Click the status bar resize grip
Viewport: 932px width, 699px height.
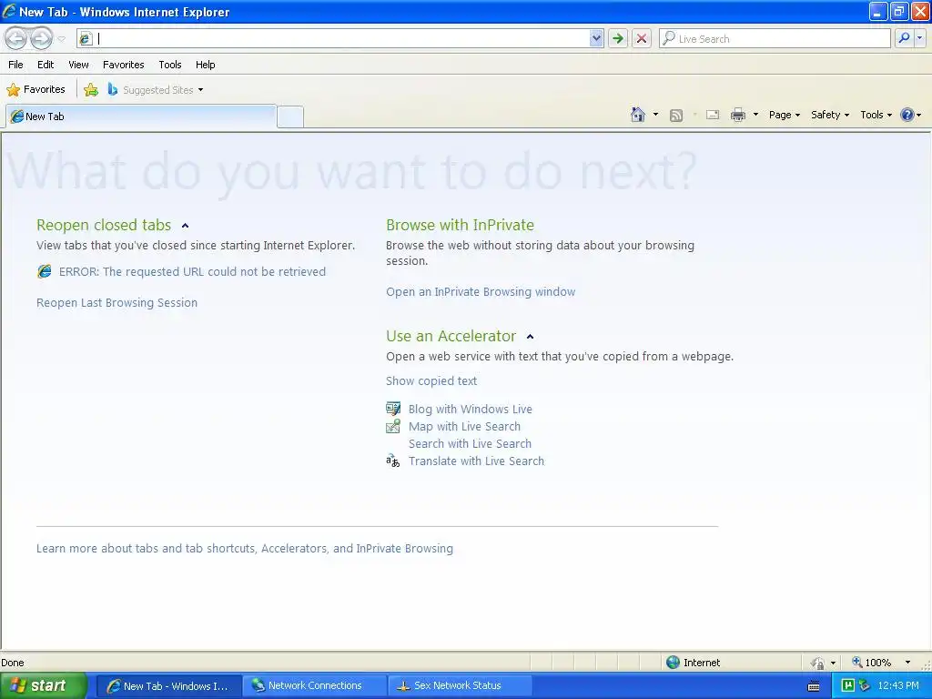tap(926, 664)
